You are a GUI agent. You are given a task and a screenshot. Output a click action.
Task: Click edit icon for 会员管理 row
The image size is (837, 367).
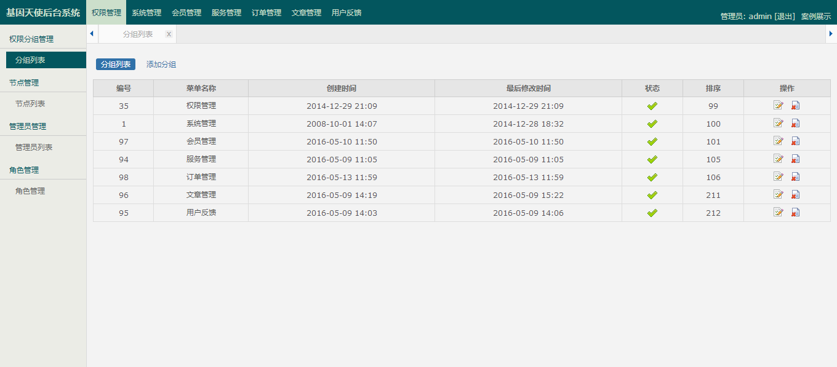pos(779,141)
